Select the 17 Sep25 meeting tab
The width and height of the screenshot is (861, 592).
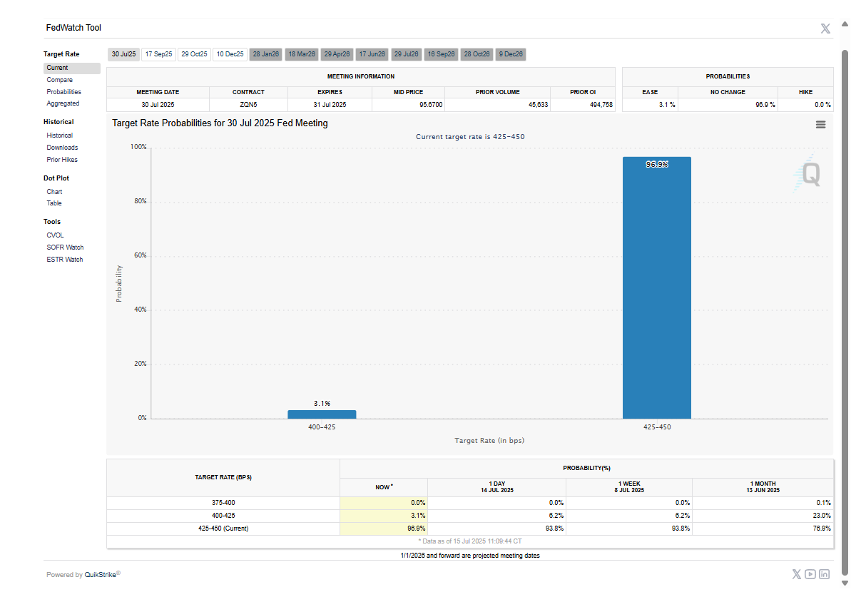pos(158,54)
